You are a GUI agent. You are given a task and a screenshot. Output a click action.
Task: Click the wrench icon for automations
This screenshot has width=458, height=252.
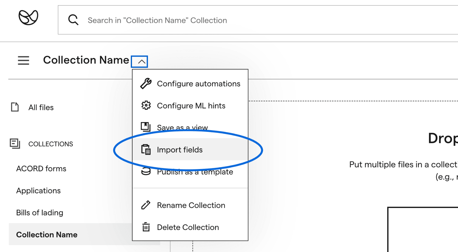tap(146, 84)
